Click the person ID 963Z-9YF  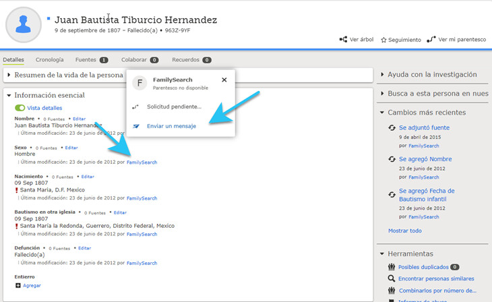[x=178, y=30]
